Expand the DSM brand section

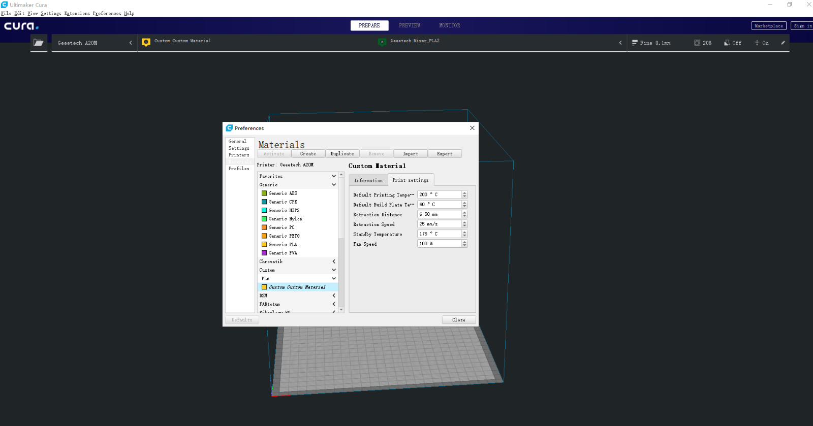point(334,296)
